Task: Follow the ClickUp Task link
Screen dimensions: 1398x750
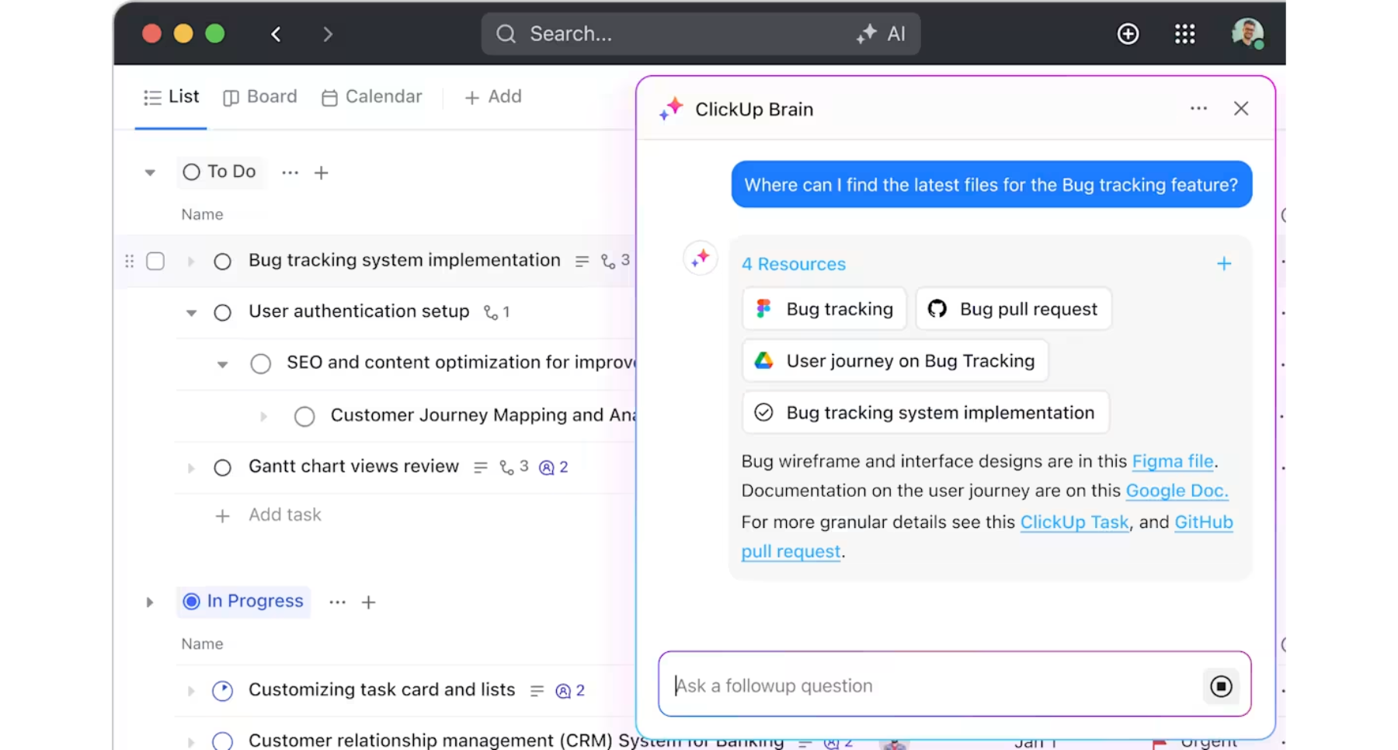Action: click(x=1074, y=522)
